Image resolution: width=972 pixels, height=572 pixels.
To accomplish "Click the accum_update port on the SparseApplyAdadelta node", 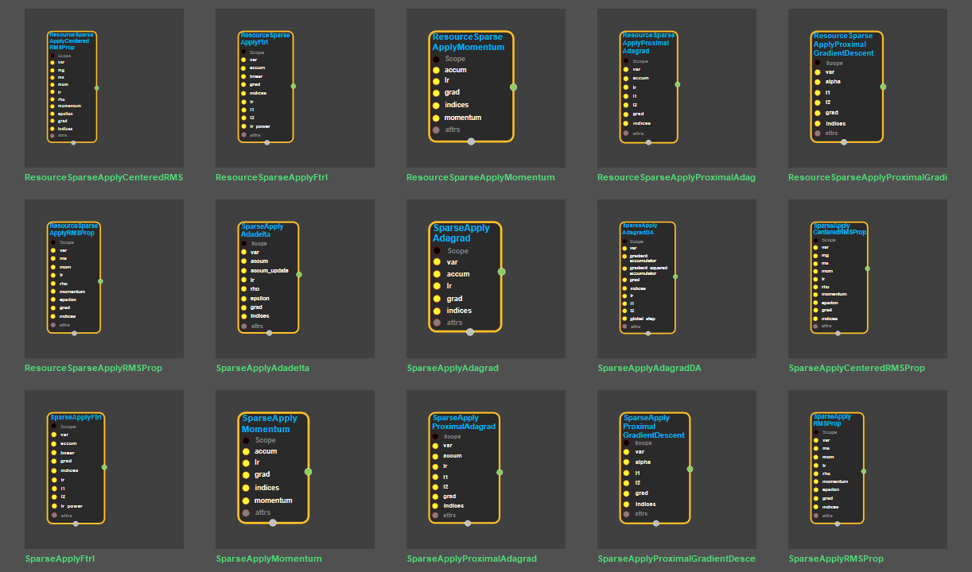I will [x=243, y=271].
